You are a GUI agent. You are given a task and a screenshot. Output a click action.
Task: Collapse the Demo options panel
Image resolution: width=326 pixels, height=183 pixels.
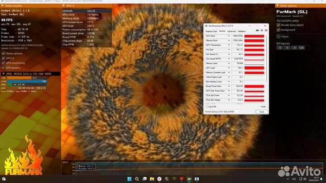(278, 5)
